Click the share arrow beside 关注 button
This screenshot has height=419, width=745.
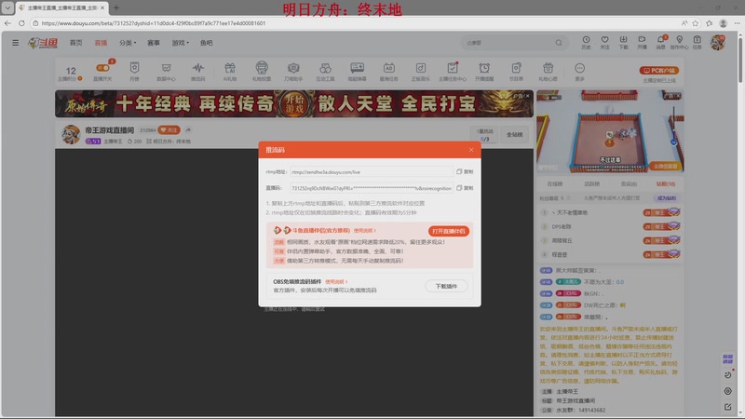(188, 129)
